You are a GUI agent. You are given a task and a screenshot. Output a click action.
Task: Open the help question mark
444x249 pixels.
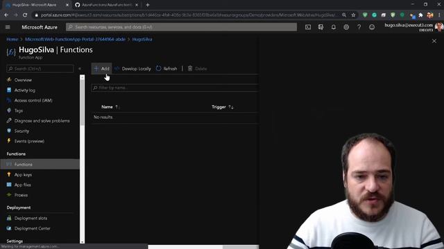(359, 27)
